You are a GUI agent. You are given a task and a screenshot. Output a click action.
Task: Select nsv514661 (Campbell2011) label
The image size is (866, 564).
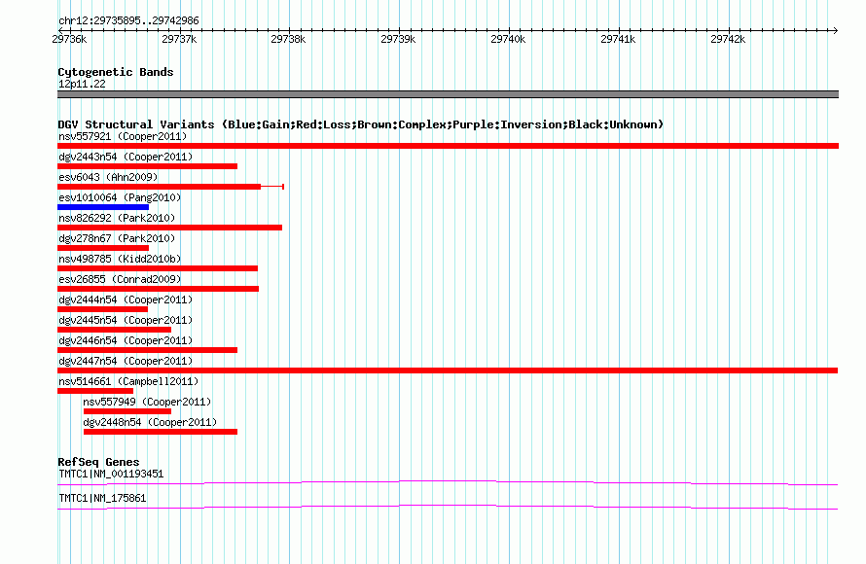pos(128,381)
